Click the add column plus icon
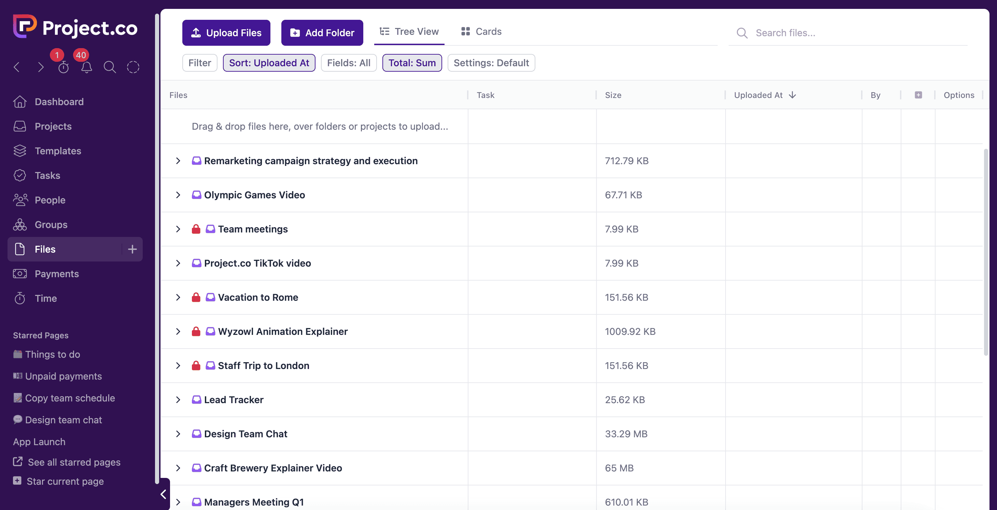The height and width of the screenshot is (510, 997). [918, 95]
